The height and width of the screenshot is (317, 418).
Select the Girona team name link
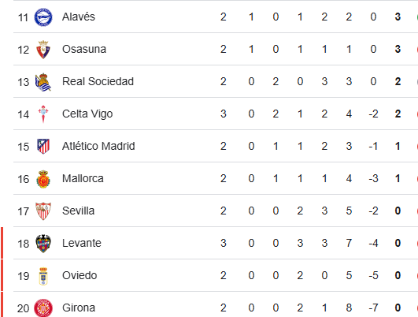click(79, 308)
